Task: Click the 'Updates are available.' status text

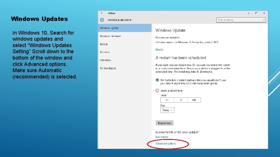Action: pyautogui.click(x=168, y=38)
